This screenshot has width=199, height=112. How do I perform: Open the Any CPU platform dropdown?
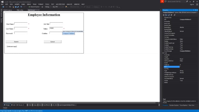(58, 7)
